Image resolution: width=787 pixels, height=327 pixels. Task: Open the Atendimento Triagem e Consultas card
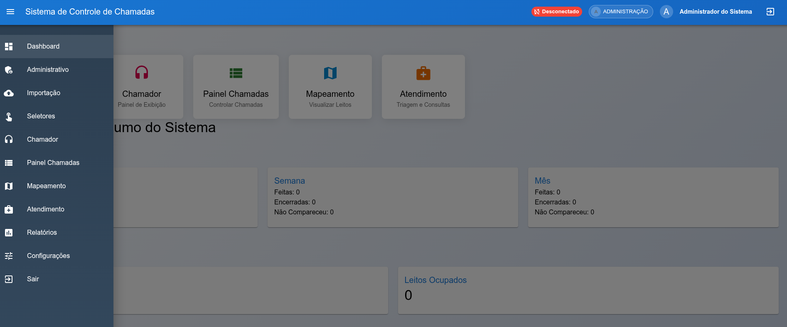[423, 87]
